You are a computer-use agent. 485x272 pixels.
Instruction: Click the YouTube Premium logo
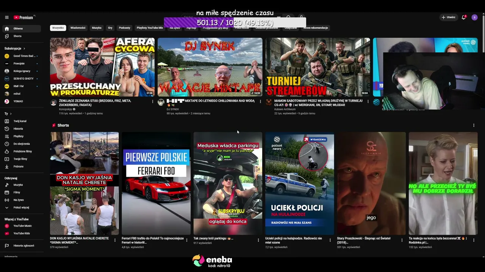click(23, 17)
